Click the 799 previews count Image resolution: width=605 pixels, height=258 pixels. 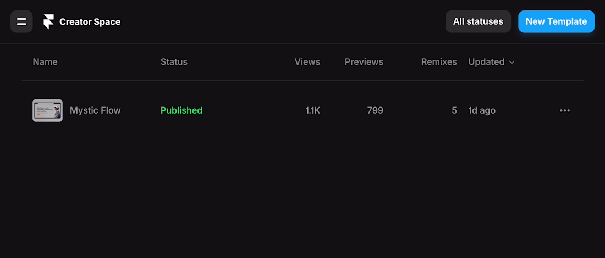coord(375,110)
